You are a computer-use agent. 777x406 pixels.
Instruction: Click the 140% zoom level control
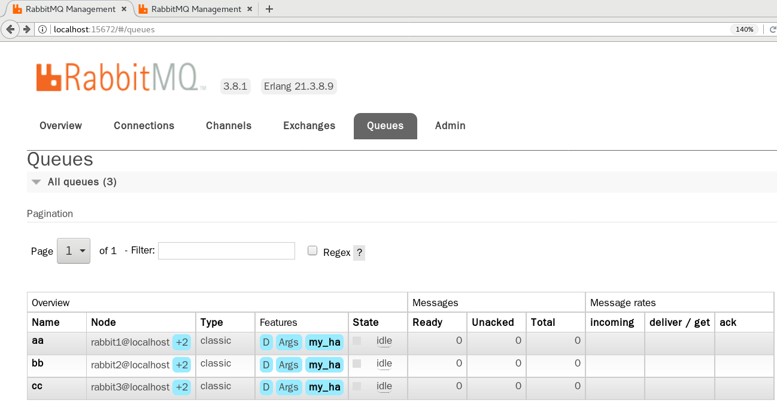[x=744, y=29]
